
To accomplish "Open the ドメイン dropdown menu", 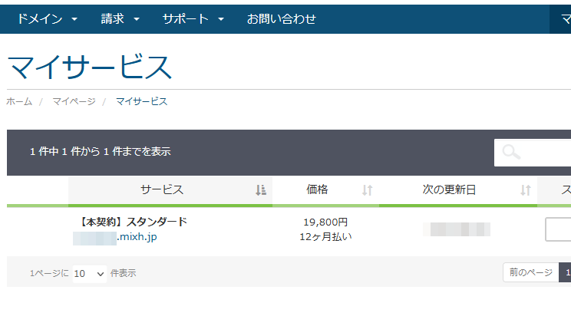I will click(x=47, y=19).
